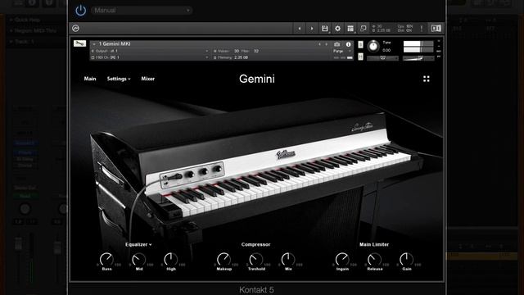This screenshot has width=524, height=295.
Task: Click the Equalizer Mid knob
Action: click(138, 259)
